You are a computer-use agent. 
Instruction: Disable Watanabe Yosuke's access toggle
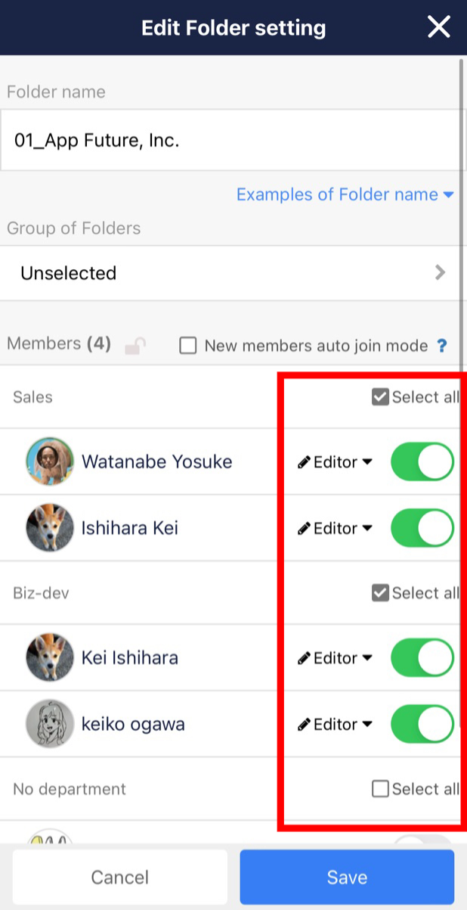[422, 461]
